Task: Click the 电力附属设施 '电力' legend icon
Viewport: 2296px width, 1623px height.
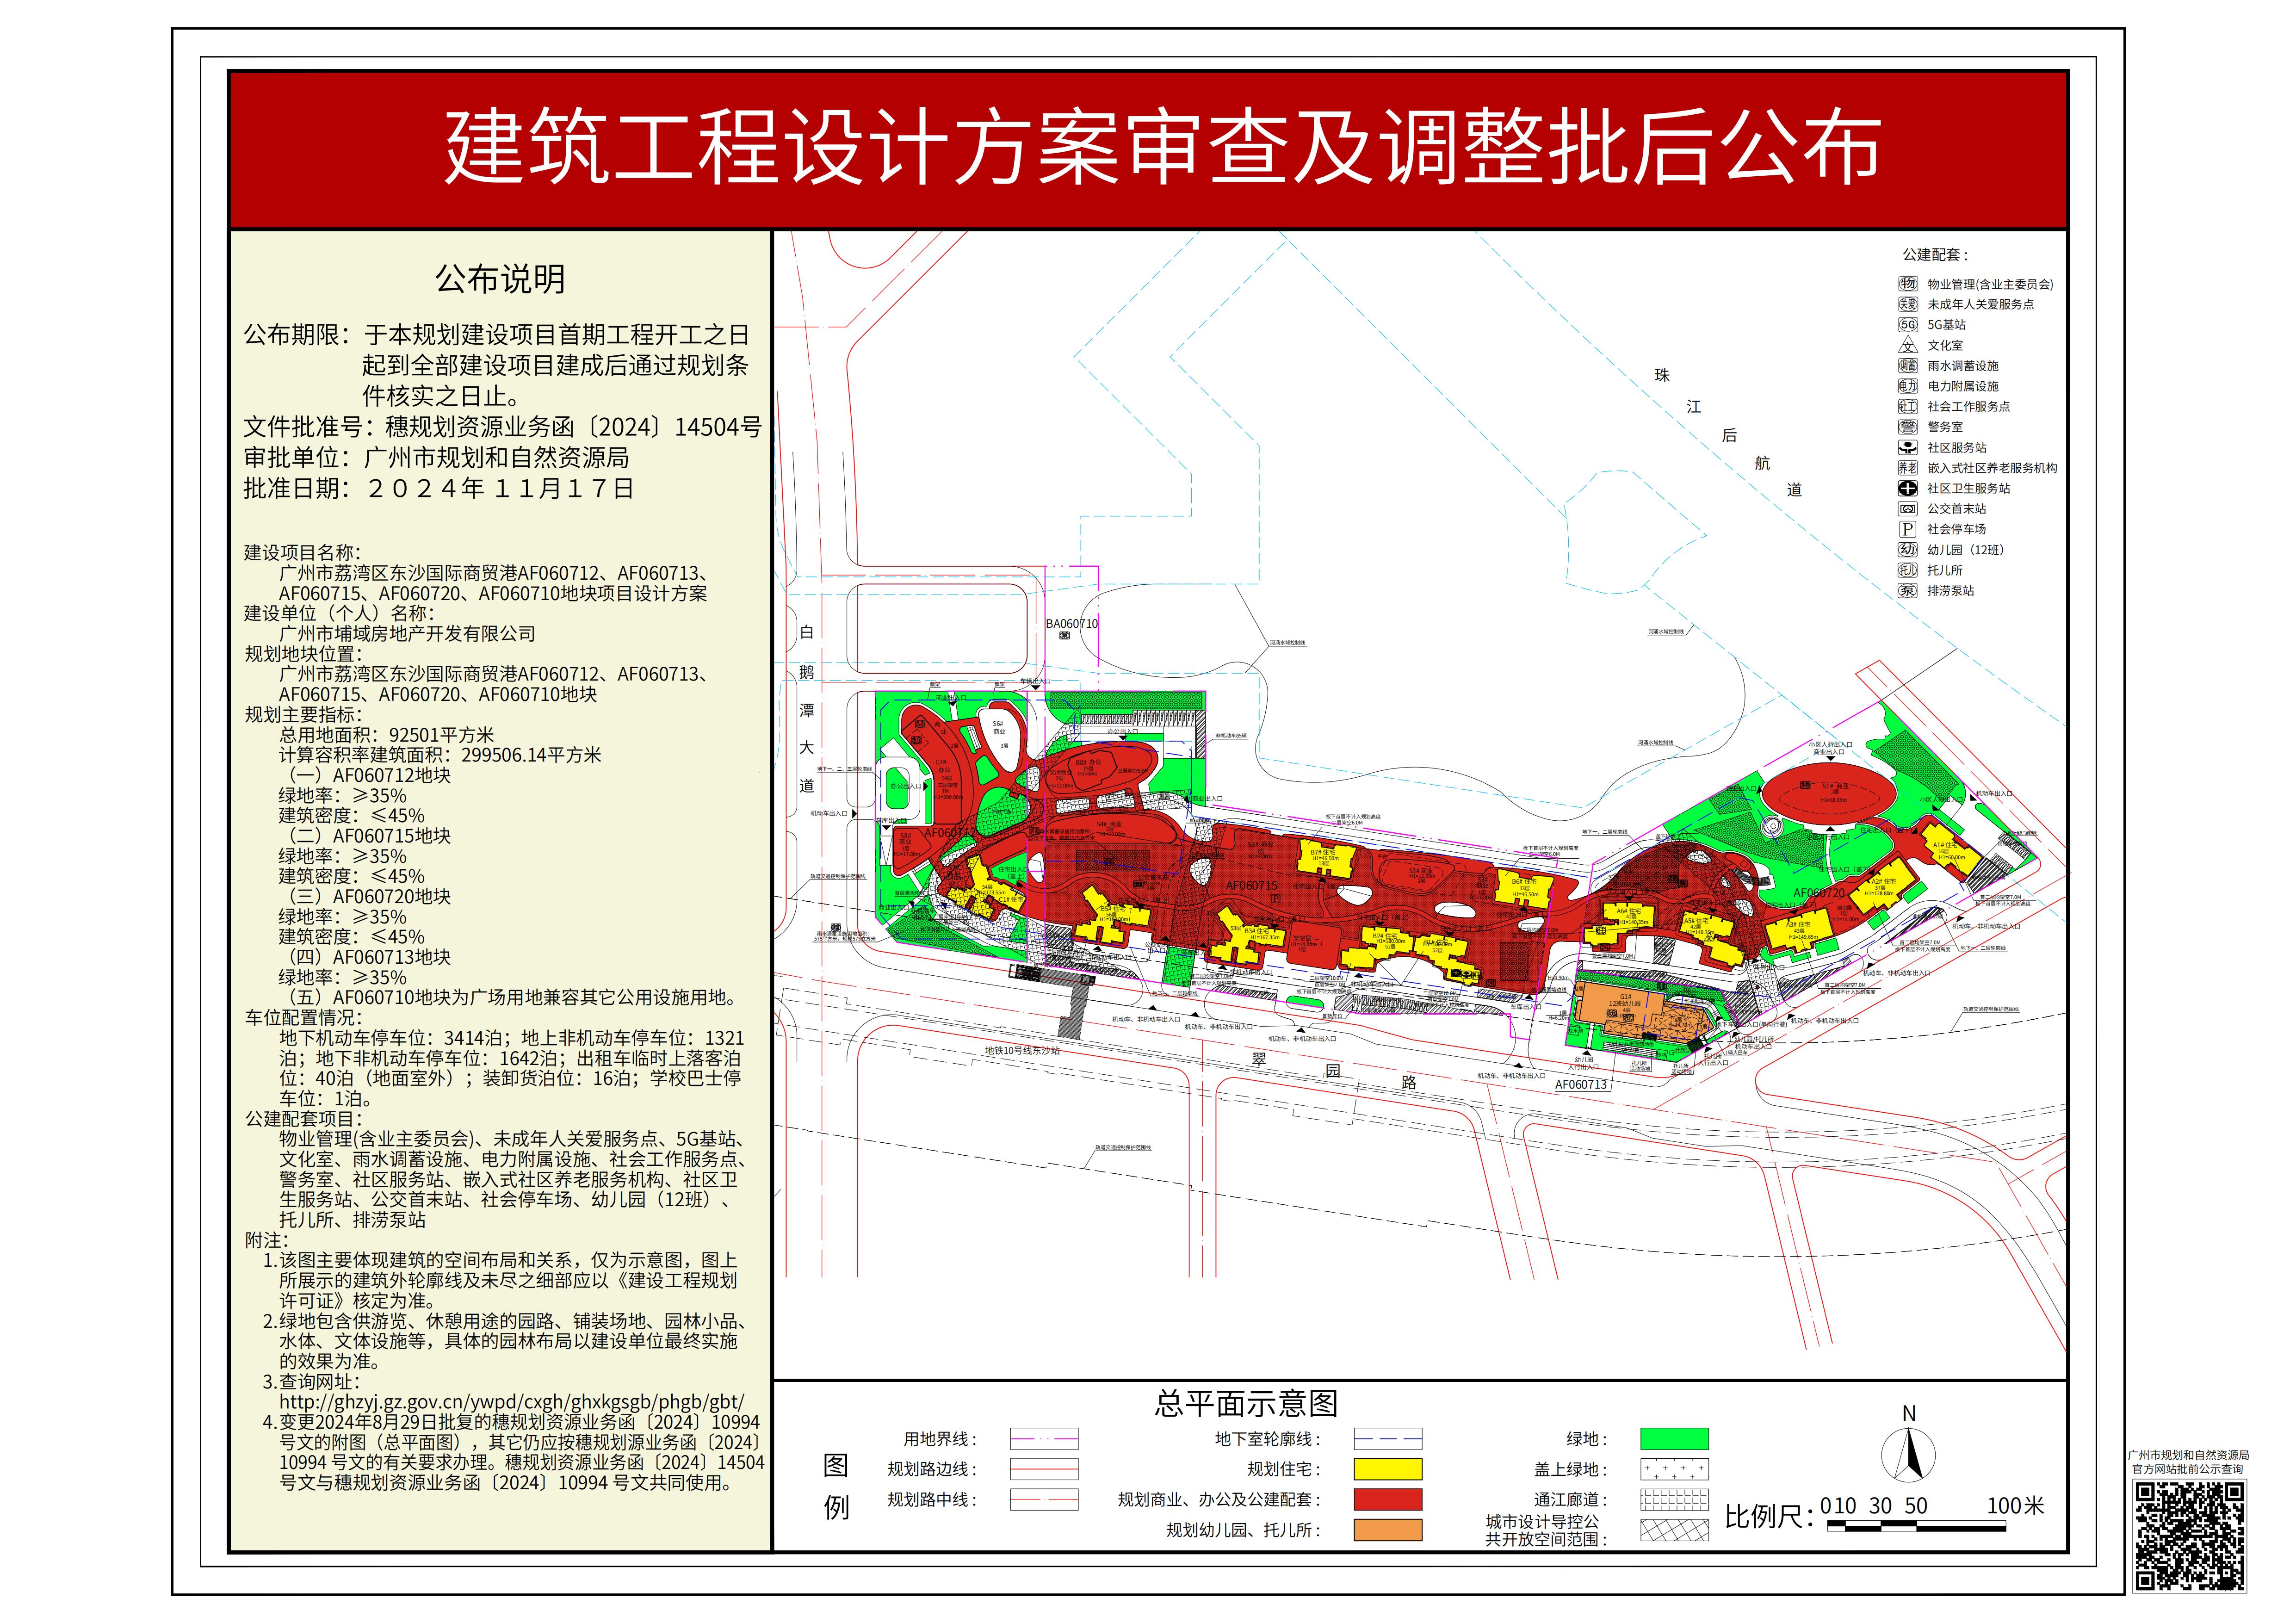Action: pos(1908,386)
